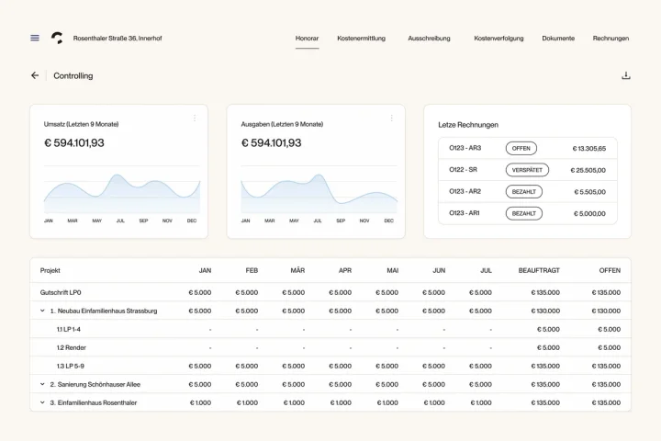Open the hamburger menu icon
This screenshot has width=661, height=441.
click(35, 38)
